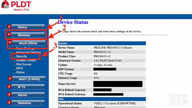
Task: Open the top-level Status menu button
Action: [x=28, y=27]
